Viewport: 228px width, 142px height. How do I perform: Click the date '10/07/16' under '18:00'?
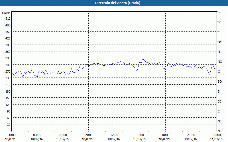click(x=165, y=139)
